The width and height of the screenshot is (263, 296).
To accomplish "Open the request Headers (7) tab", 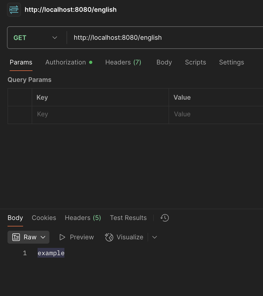I will click(x=123, y=62).
